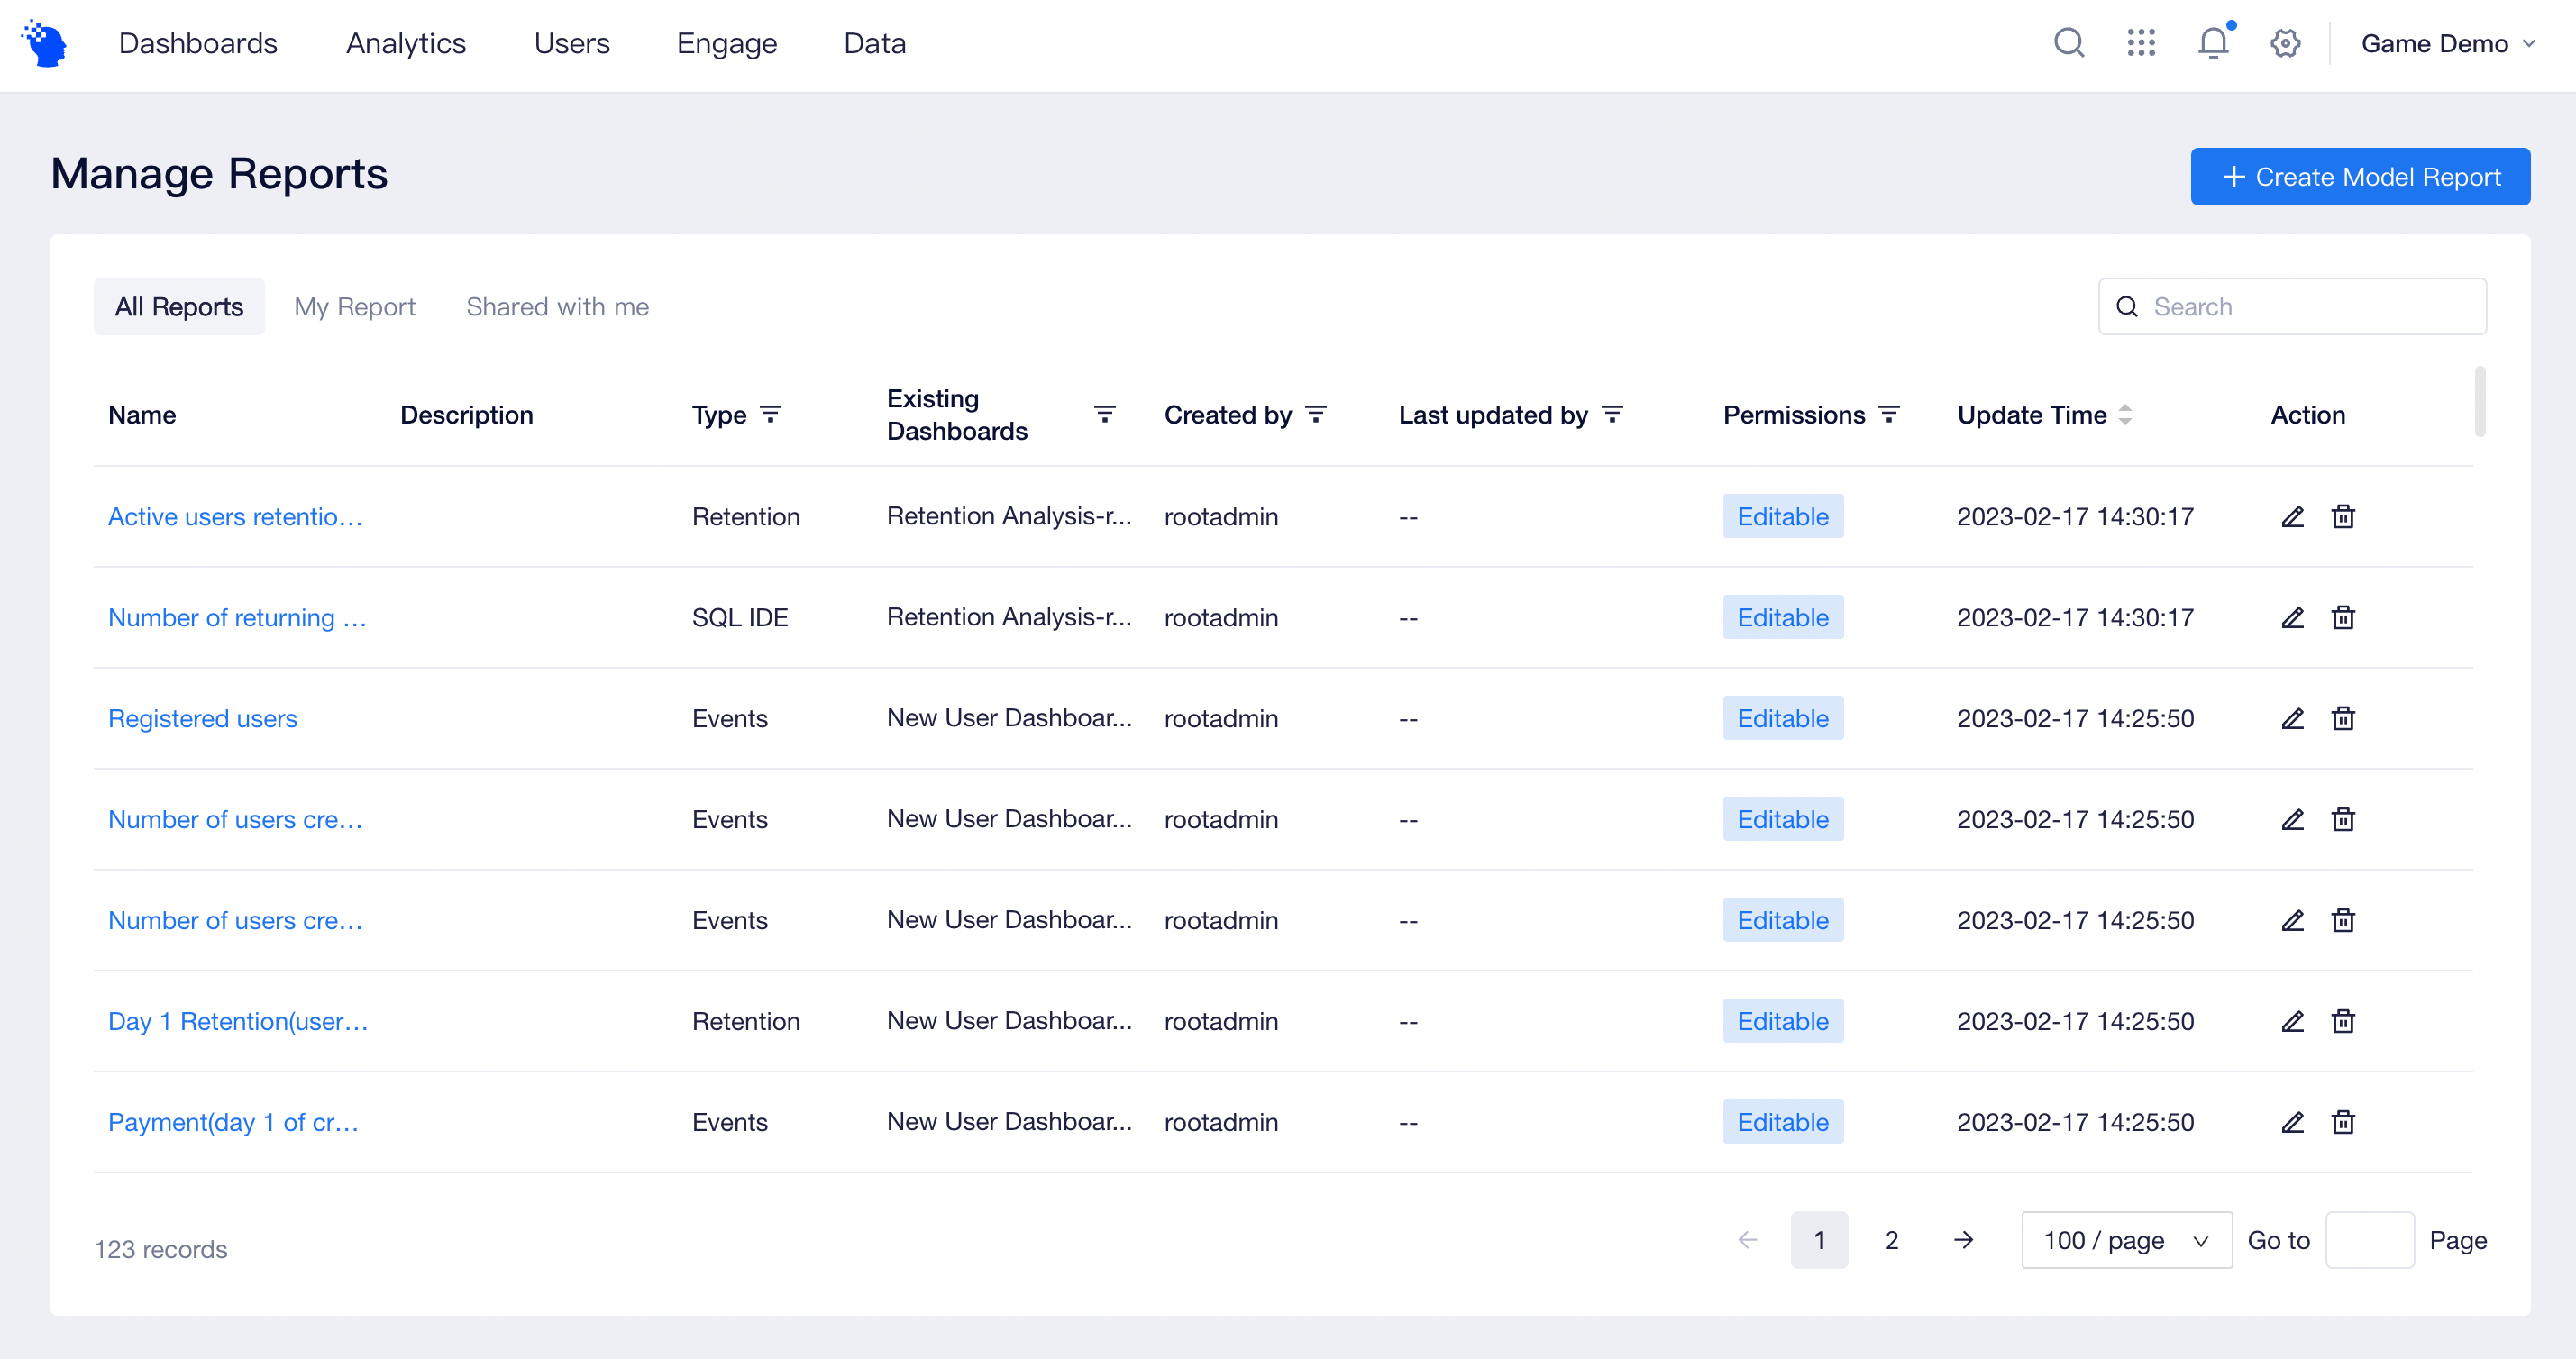Edit the Active users retention report
The image size is (2576, 1359).
[x=2292, y=517]
